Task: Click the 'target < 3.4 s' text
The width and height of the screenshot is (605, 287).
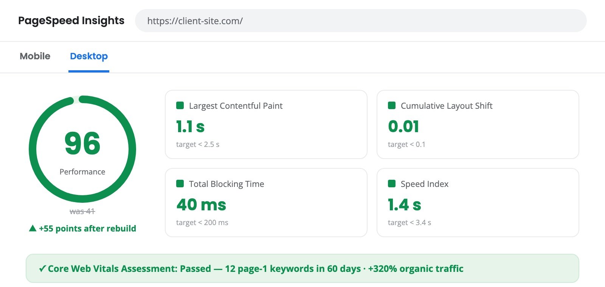Action: tap(410, 222)
